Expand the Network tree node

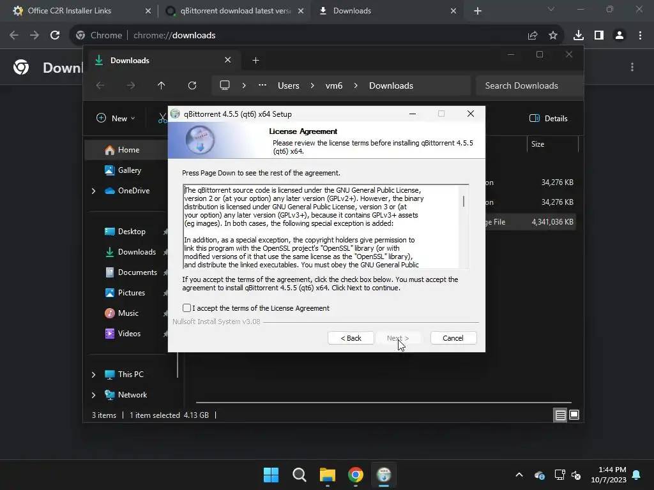click(93, 395)
